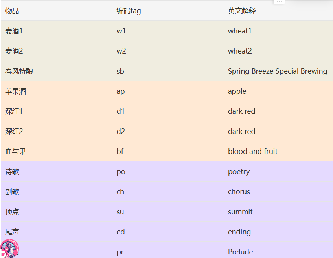Select the 英文解释 column header
The image size is (333, 258).
[x=242, y=11]
